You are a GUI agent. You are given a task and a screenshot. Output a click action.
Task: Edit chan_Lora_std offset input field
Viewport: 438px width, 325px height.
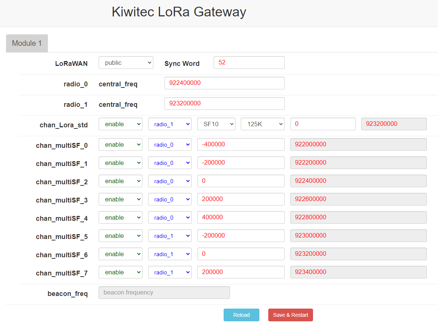(323, 124)
